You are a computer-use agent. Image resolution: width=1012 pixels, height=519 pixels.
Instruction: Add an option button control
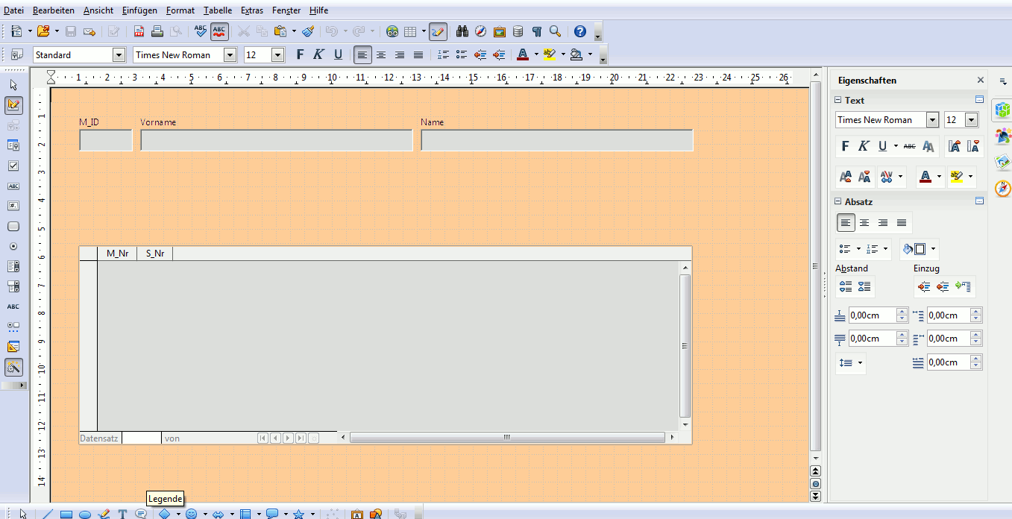pyautogui.click(x=13, y=246)
